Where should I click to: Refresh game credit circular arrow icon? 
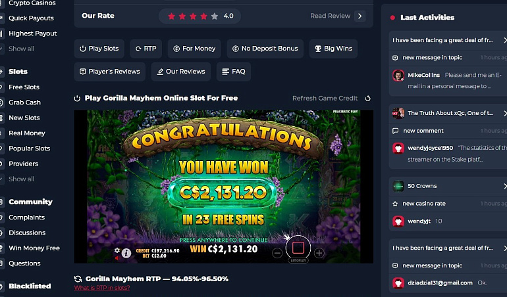pos(367,99)
